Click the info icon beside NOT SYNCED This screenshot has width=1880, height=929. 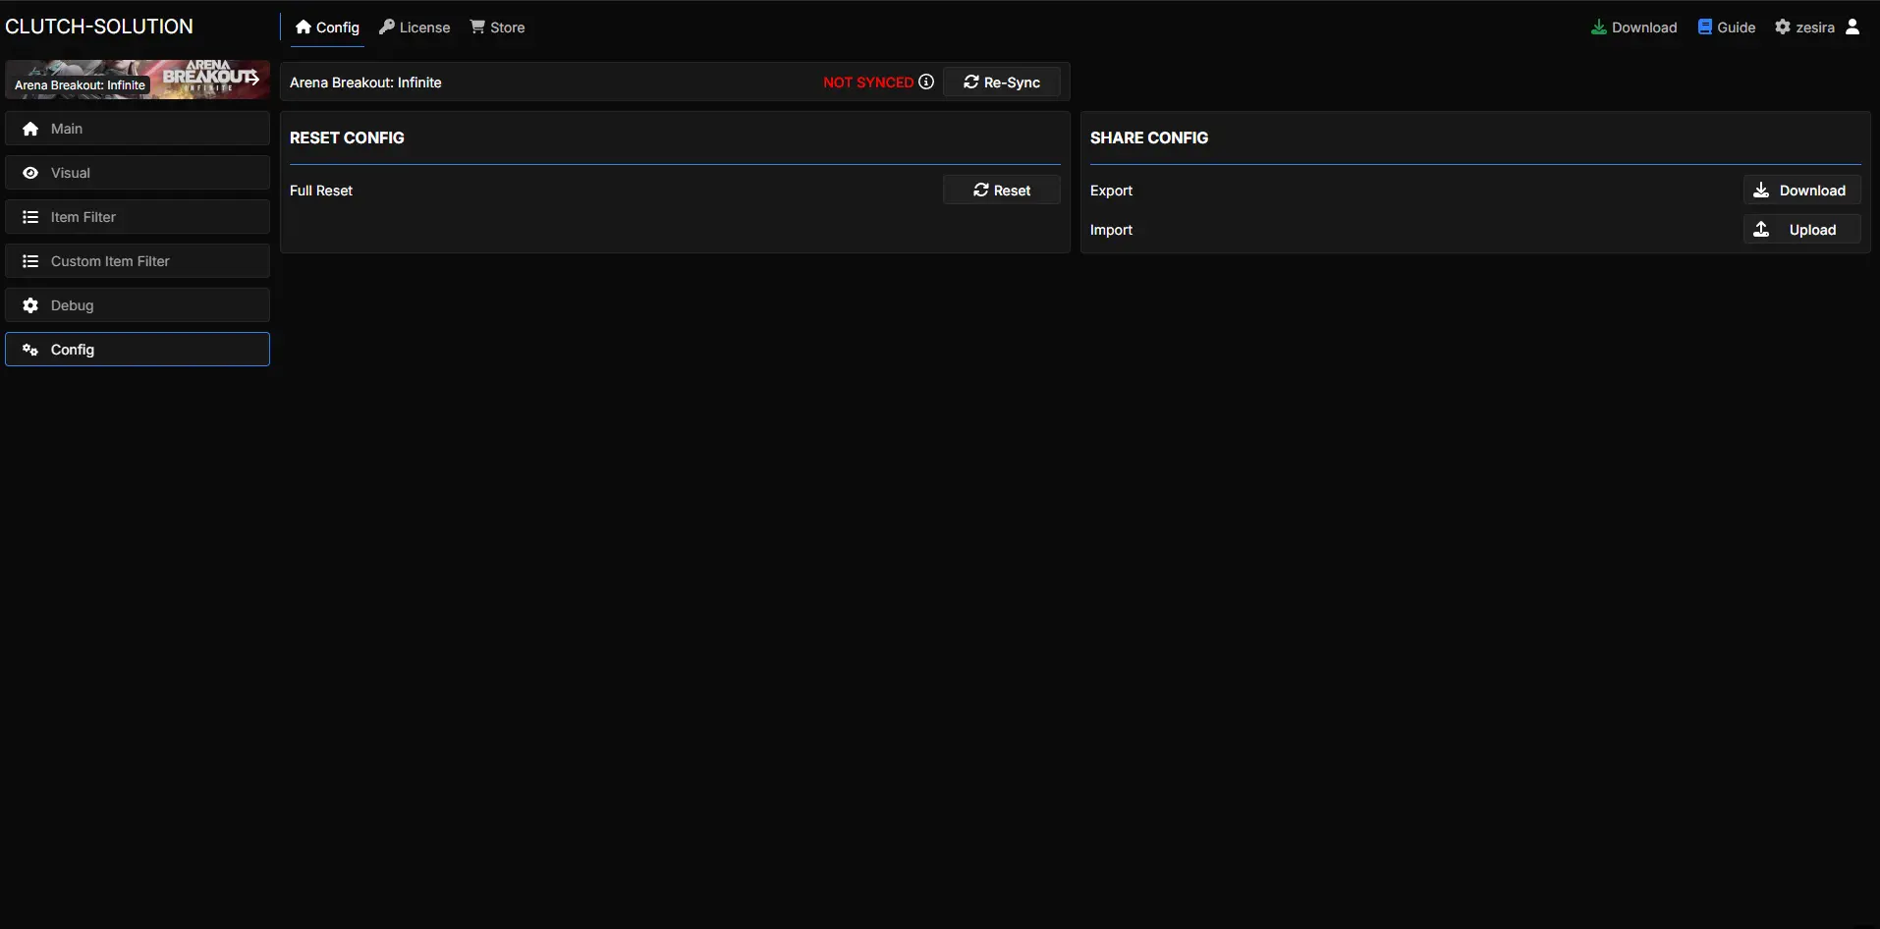pyautogui.click(x=926, y=82)
